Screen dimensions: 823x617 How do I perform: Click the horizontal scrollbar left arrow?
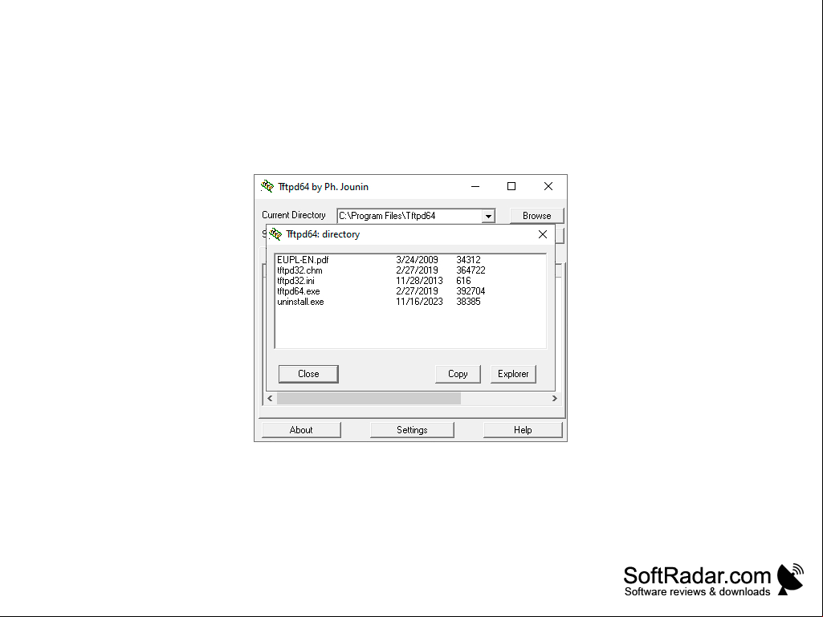(271, 399)
